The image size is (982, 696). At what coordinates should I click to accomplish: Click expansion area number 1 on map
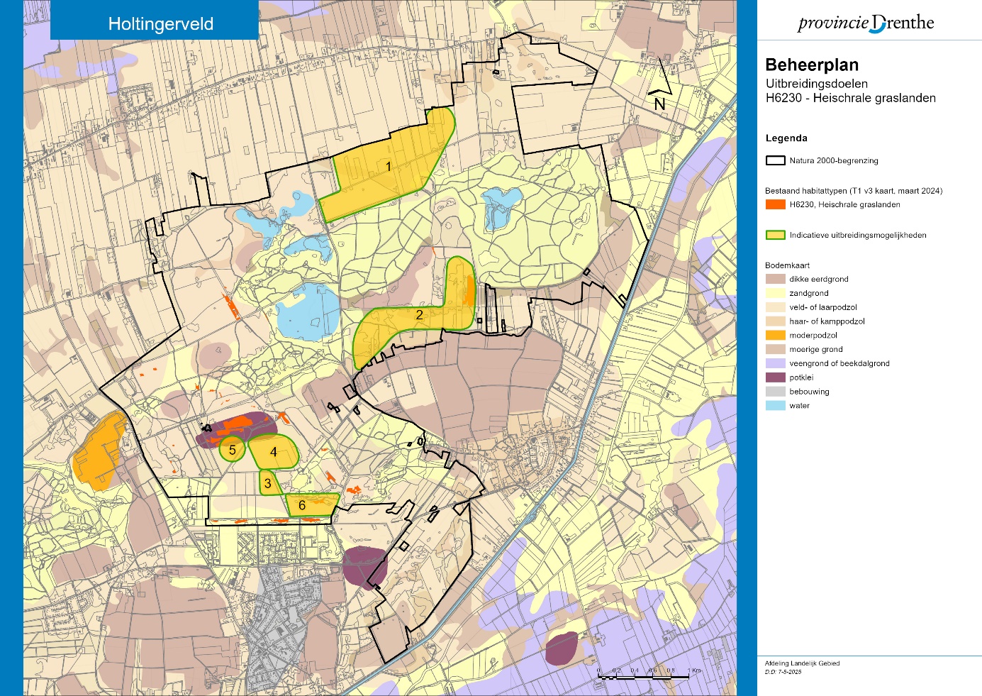pos(388,167)
